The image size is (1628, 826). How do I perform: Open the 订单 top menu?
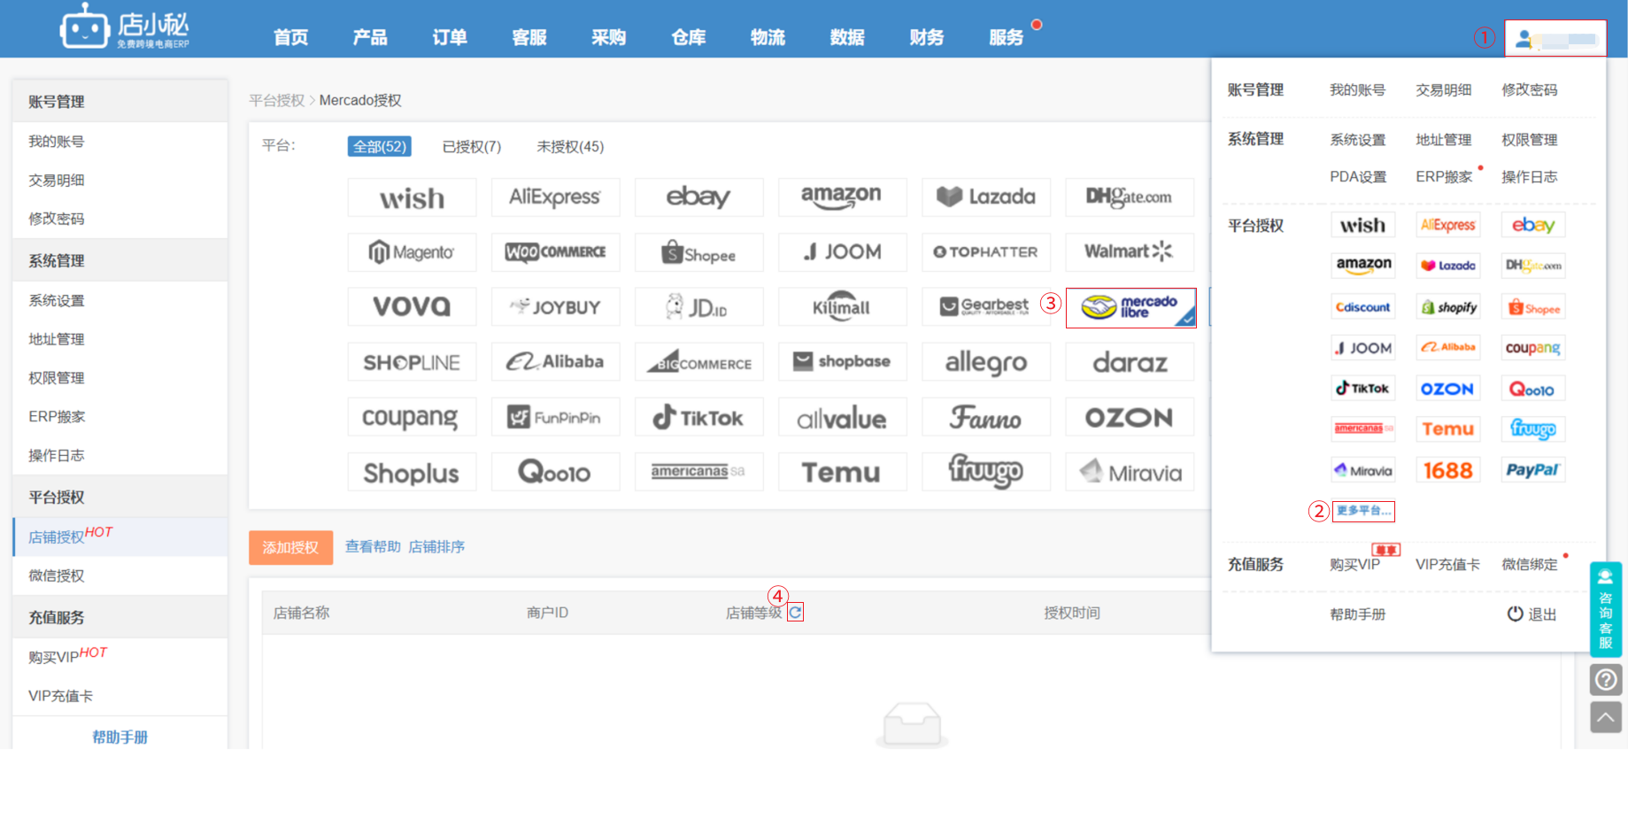point(450,37)
